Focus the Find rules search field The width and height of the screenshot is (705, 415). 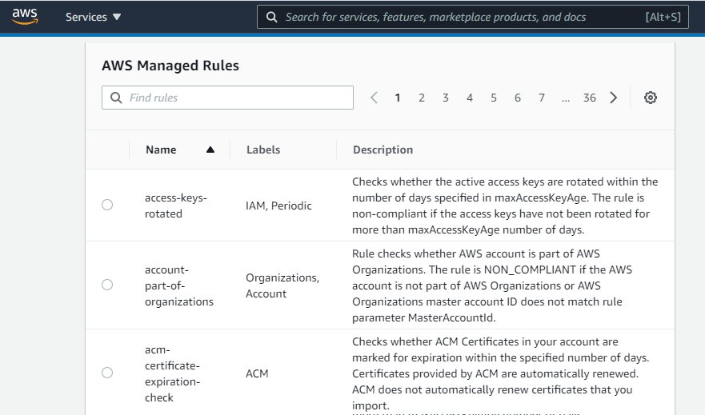tap(227, 98)
